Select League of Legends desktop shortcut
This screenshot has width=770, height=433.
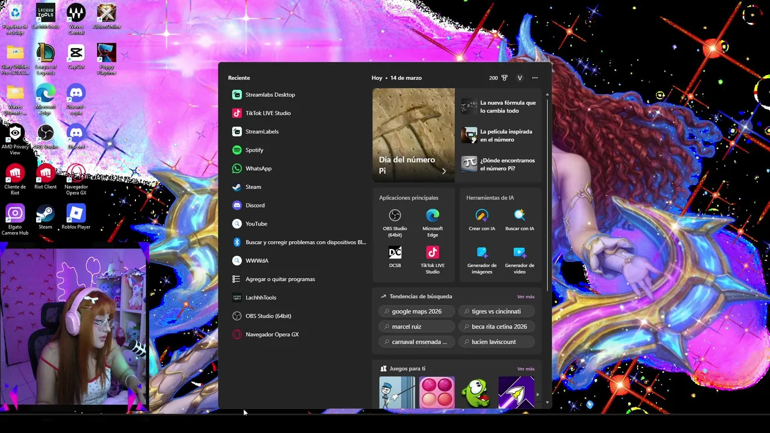pyautogui.click(x=45, y=60)
